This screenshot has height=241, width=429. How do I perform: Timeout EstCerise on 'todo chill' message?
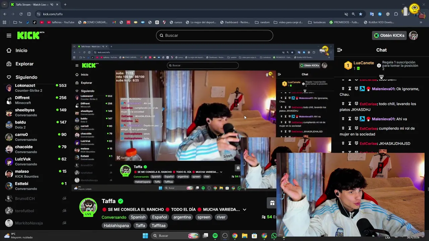pyautogui.click(x=350, y=104)
